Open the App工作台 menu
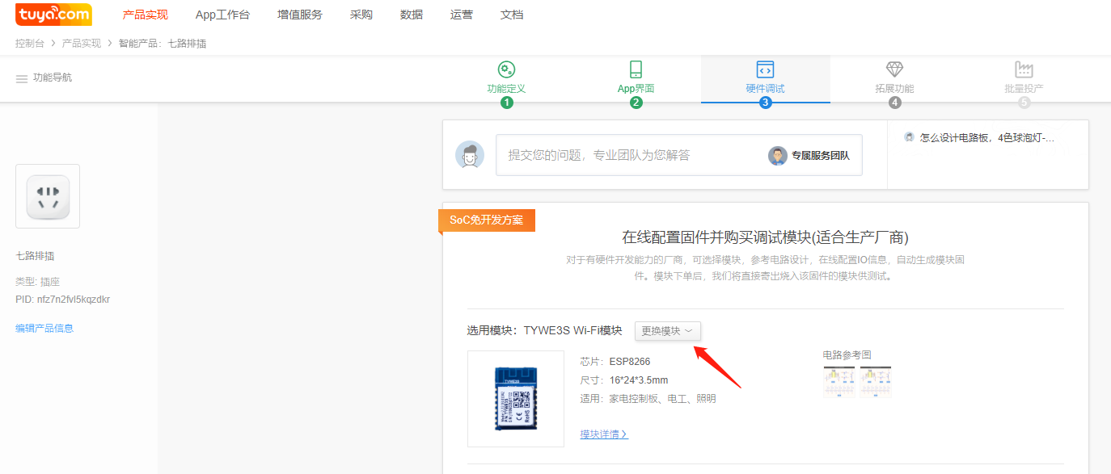The height and width of the screenshot is (474, 1111). 222,15
